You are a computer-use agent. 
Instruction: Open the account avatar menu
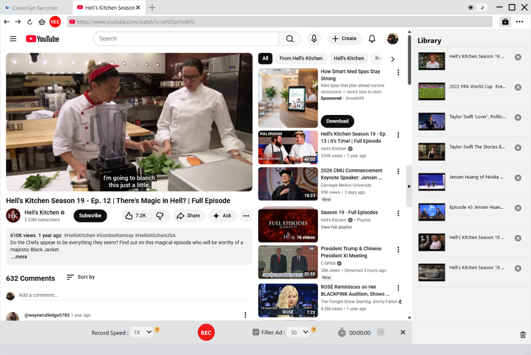point(392,38)
